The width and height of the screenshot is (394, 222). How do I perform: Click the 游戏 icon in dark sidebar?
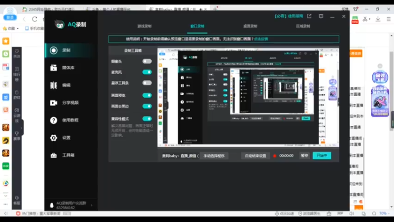point(17,95)
